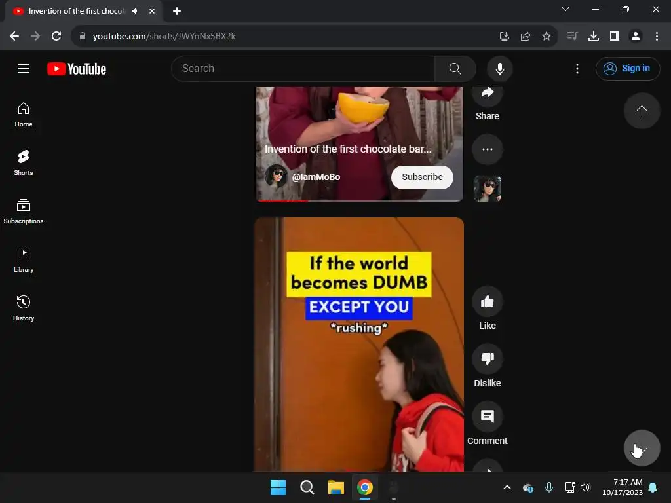
Task: Click the Sign in button
Action: (627, 68)
